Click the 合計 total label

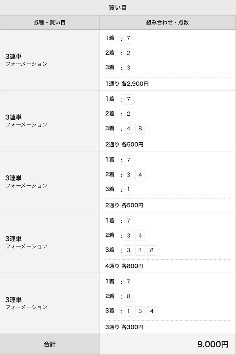[49, 344]
